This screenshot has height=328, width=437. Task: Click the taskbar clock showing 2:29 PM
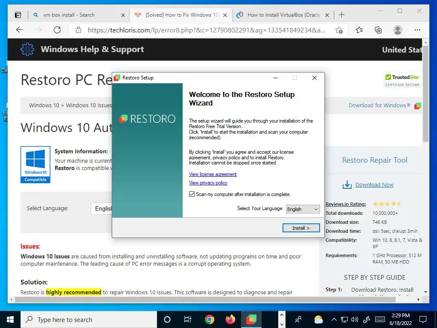click(x=400, y=319)
